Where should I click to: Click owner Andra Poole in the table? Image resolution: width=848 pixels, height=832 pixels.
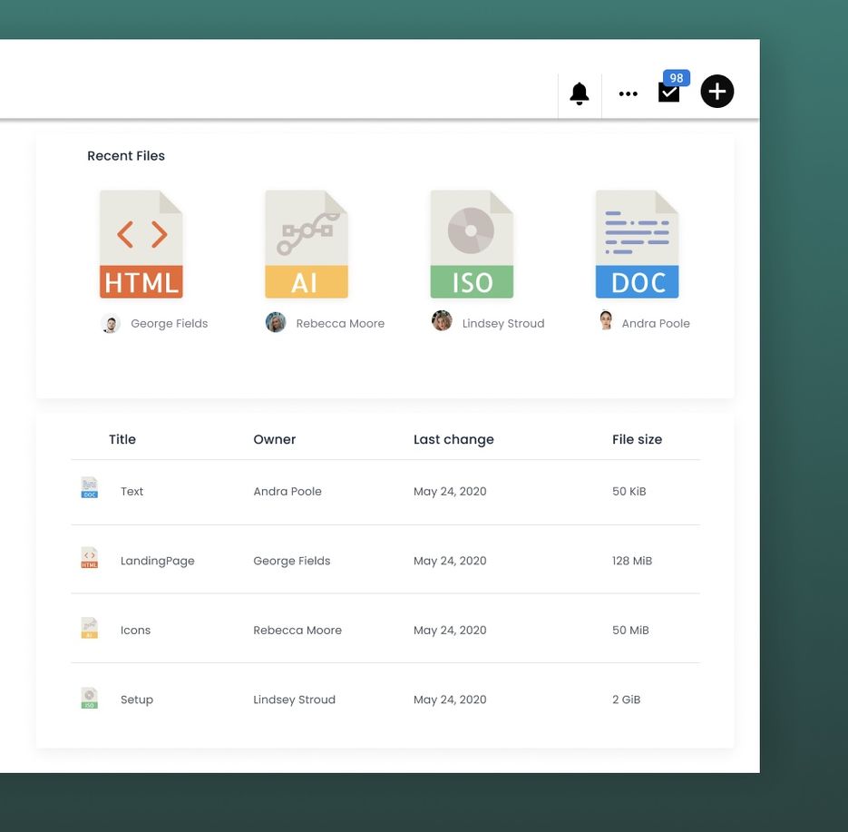tap(288, 491)
